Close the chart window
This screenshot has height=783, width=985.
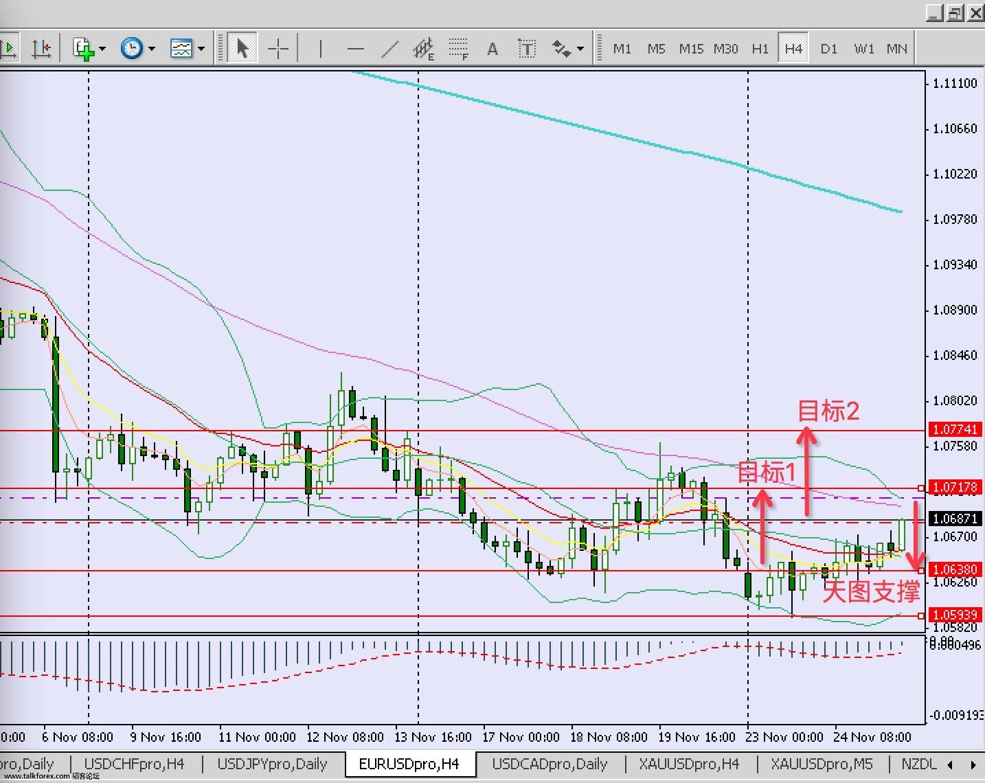[975, 13]
